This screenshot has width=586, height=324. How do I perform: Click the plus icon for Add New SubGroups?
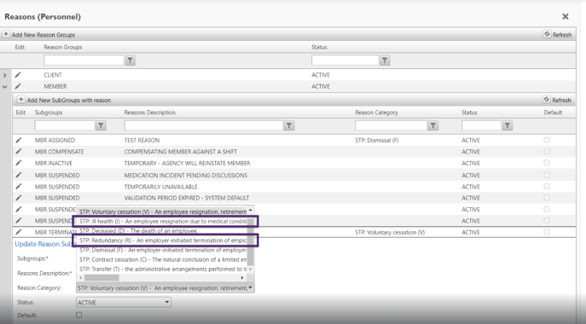(x=21, y=100)
